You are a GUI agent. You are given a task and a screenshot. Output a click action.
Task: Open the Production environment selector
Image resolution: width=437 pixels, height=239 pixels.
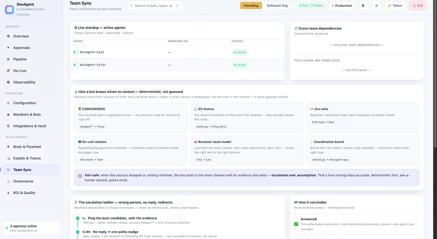[x=342, y=6]
